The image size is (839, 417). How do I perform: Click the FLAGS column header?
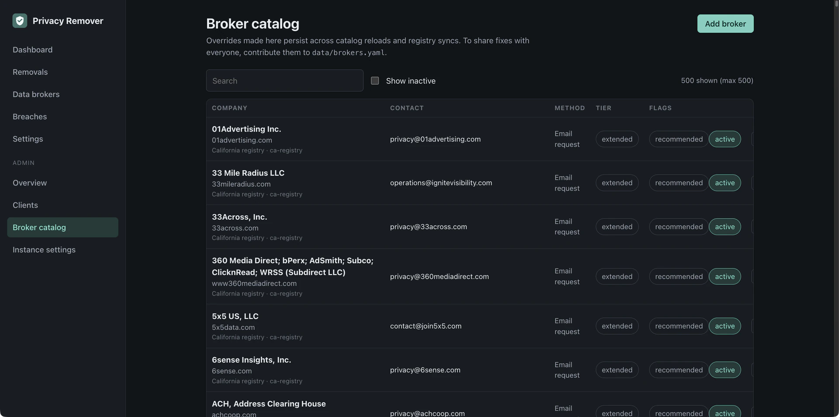(x=660, y=108)
